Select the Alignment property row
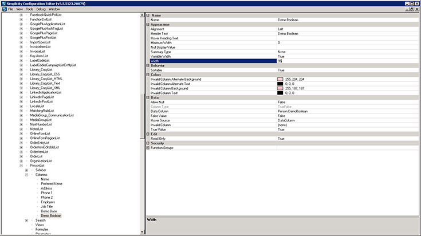Screen dimensions: 421x236 point(284,29)
